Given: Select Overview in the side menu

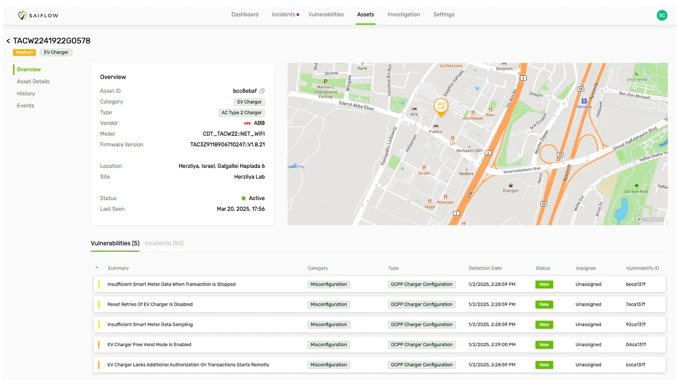Looking at the screenshot, I should click(29, 70).
